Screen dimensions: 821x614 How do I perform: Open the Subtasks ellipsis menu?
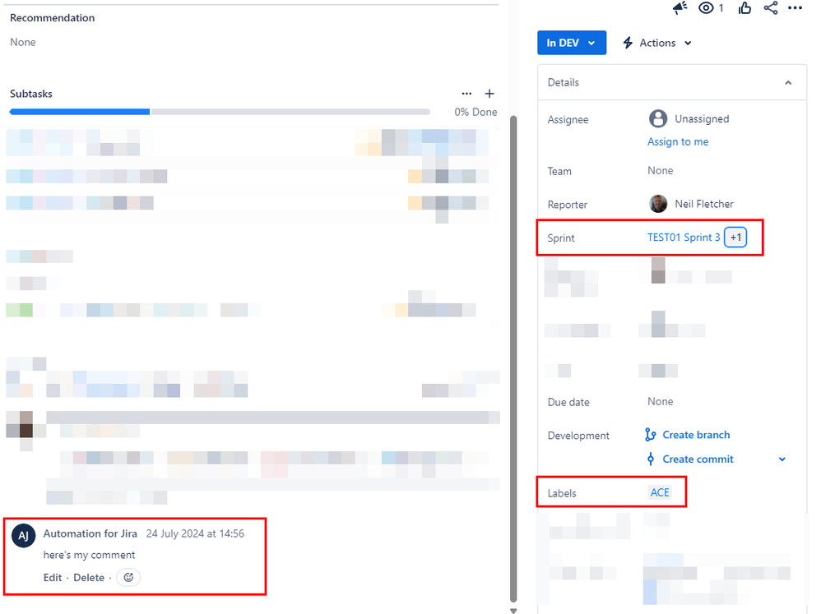[x=466, y=94]
